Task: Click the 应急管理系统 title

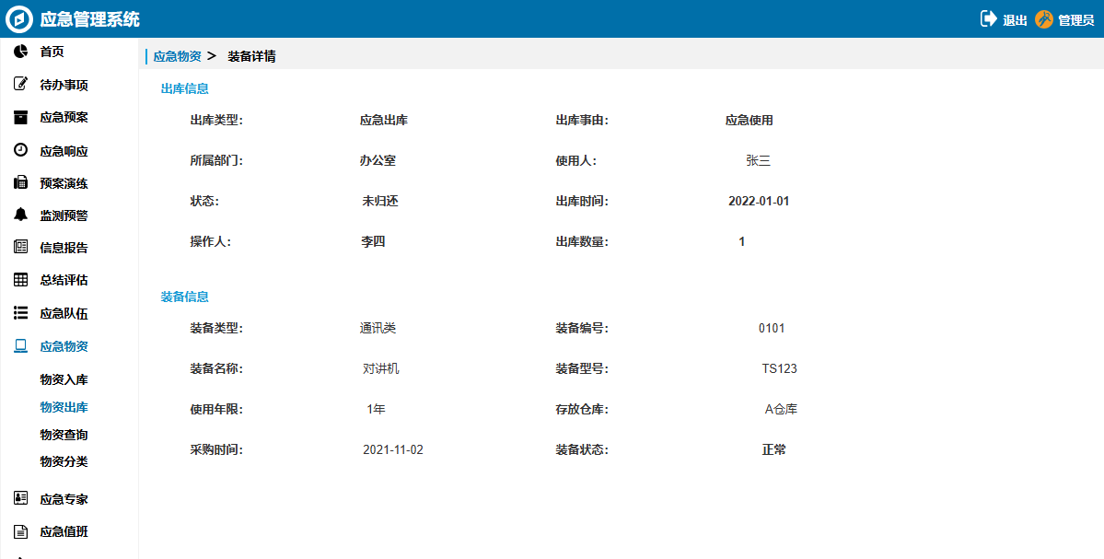Action: [x=89, y=19]
